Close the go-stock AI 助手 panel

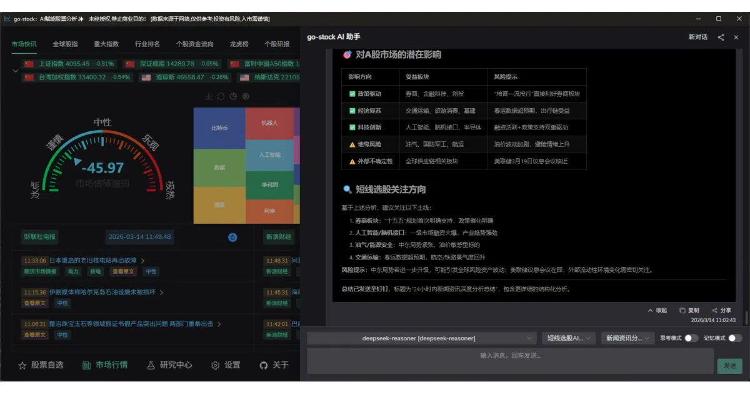pos(736,38)
